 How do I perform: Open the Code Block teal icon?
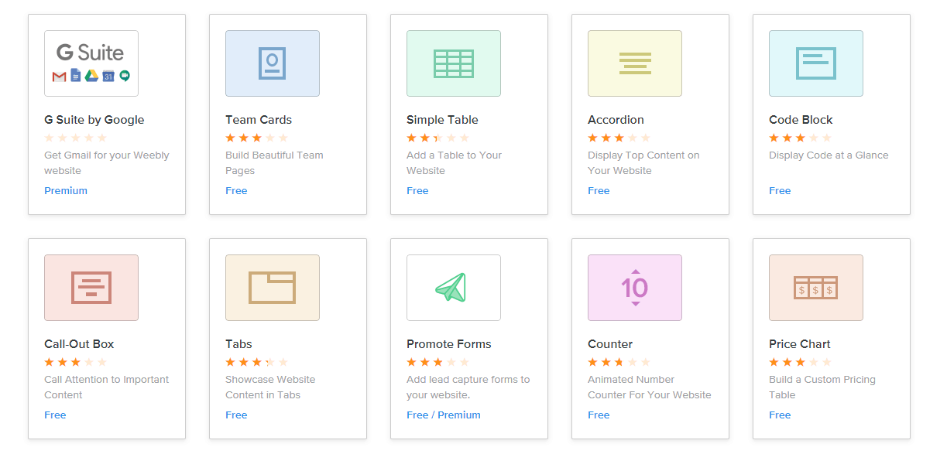[x=816, y=63]
